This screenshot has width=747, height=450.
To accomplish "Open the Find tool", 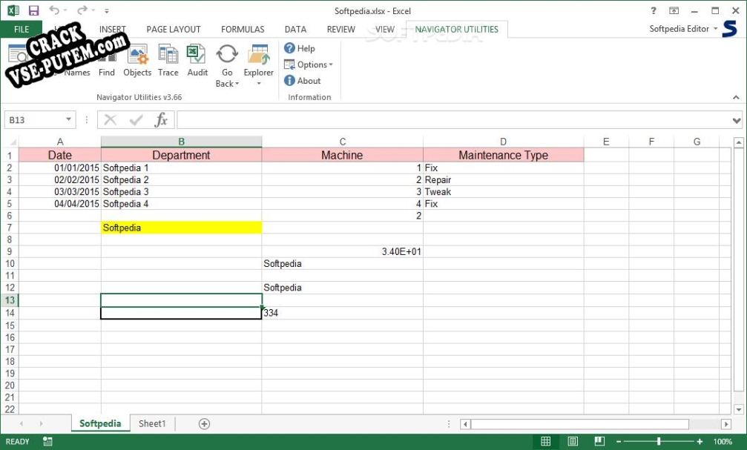I will coord(107,61).
